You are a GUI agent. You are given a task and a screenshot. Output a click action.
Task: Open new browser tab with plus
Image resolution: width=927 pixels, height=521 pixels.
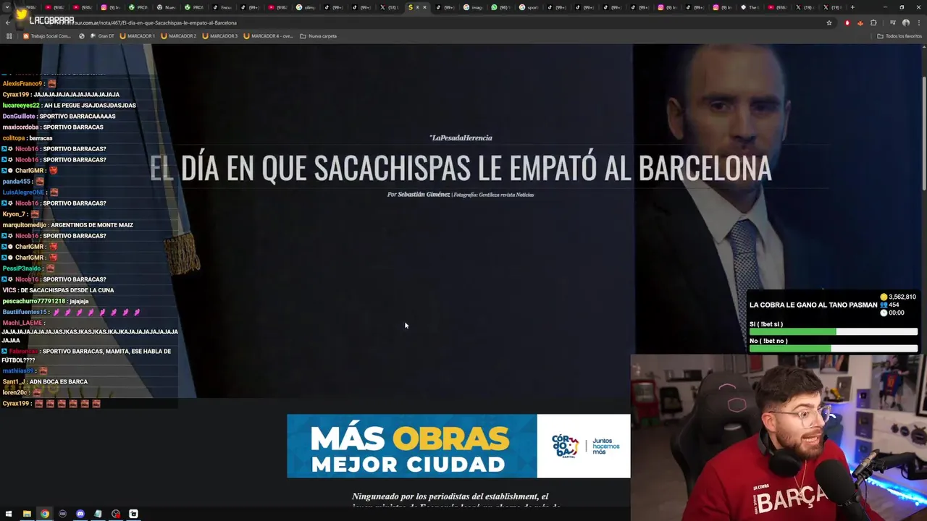tap(852, 7)
